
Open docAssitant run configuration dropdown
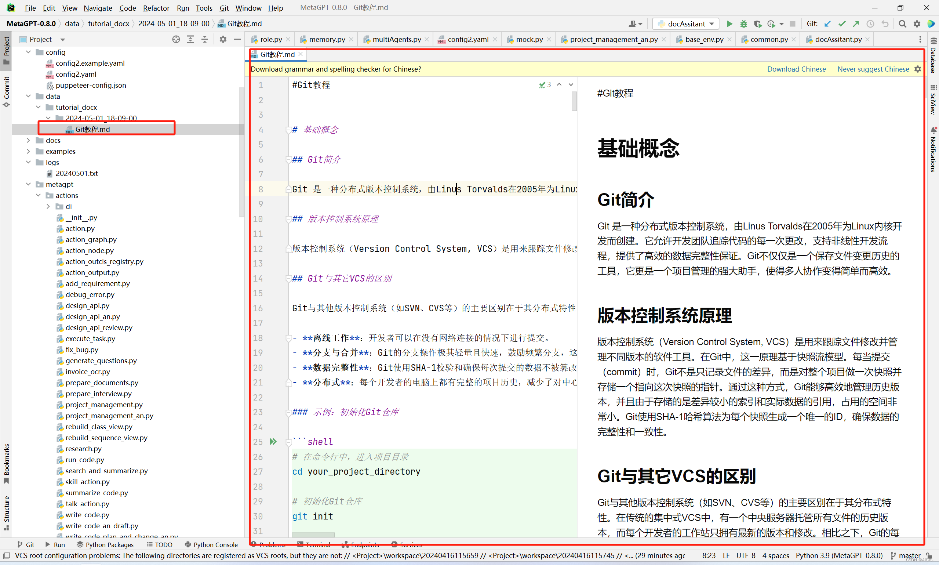(x=686, y=23)
